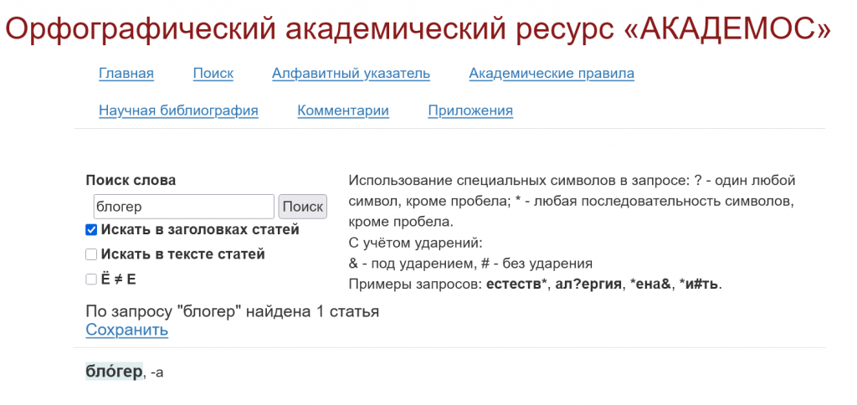This screenshot has width=857, height=405.
Task: Click the site title «АКАДЕМОС» heading
Action: (x=418, y=28)
